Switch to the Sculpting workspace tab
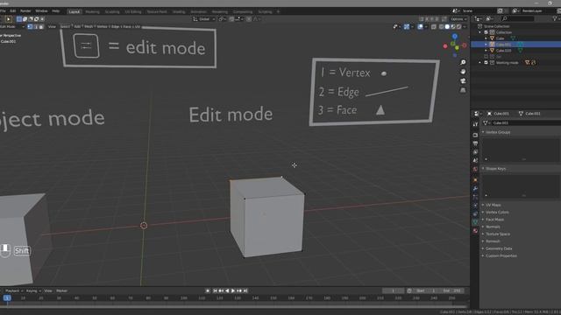 pos(112,11)
